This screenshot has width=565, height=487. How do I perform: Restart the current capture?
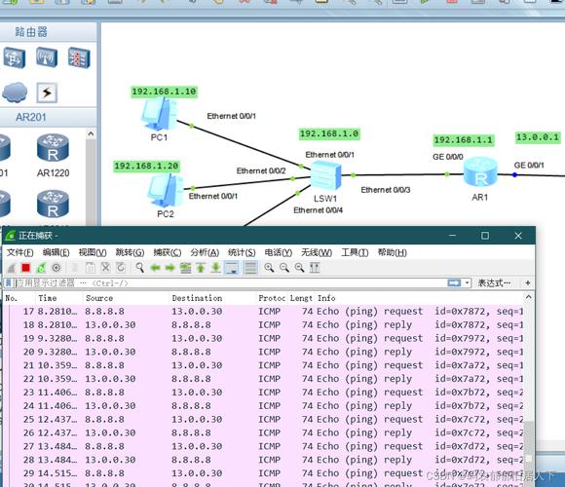tap(41, 268)
